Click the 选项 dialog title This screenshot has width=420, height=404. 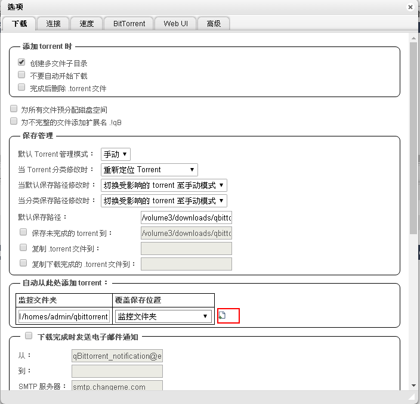(x=16, y=7)
